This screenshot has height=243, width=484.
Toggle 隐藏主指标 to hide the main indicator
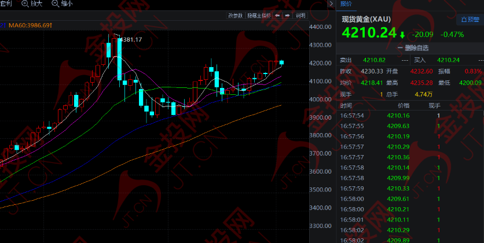point(259,16)
